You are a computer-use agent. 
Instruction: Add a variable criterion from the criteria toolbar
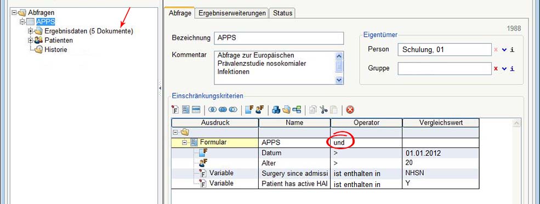[175, 110]
